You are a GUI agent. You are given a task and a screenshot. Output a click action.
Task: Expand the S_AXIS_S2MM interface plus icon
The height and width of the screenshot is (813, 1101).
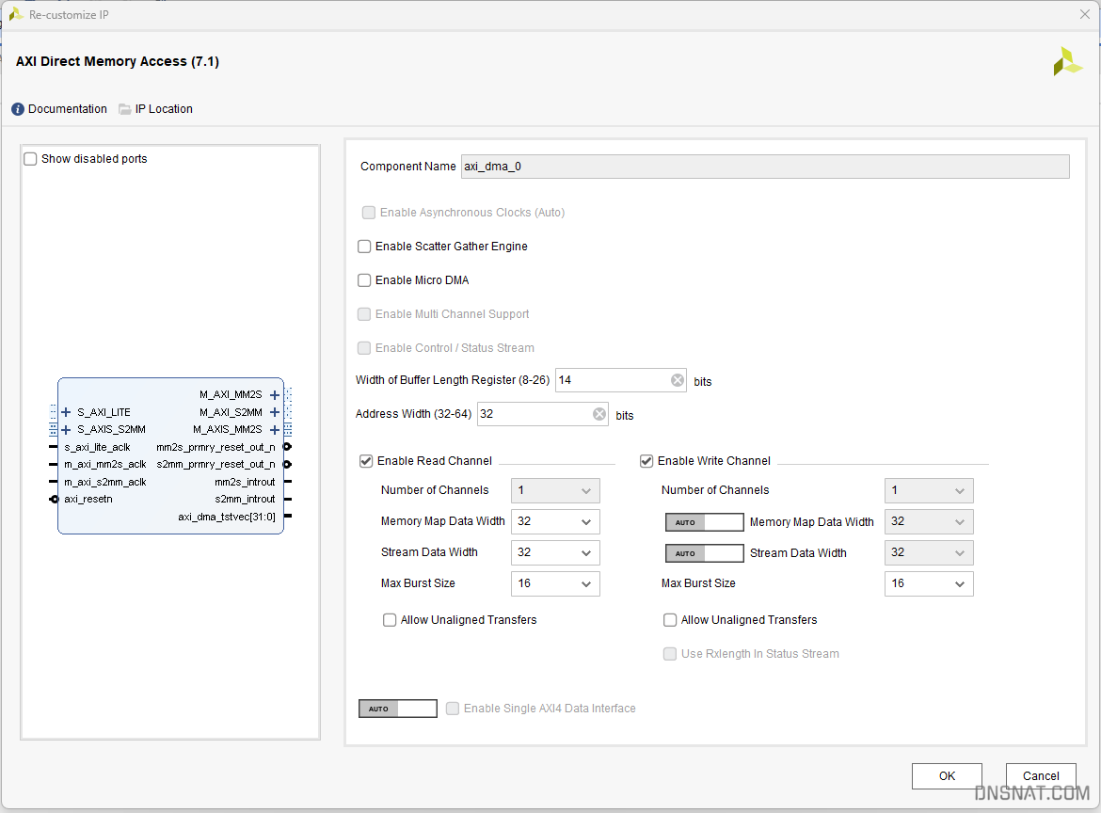[66, 430]
